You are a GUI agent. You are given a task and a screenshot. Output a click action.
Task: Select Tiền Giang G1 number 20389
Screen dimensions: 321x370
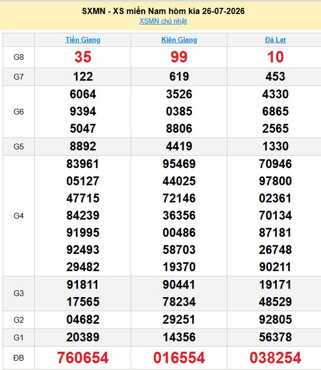click(83, 337)
